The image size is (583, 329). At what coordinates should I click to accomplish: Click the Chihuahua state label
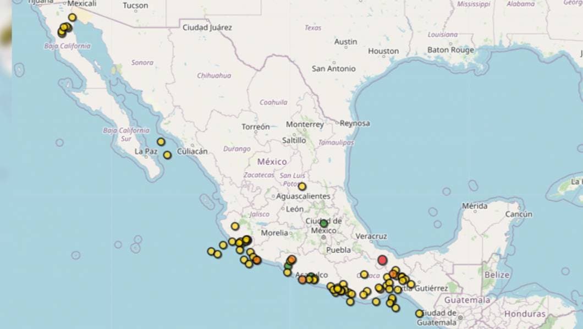[214, 75]
